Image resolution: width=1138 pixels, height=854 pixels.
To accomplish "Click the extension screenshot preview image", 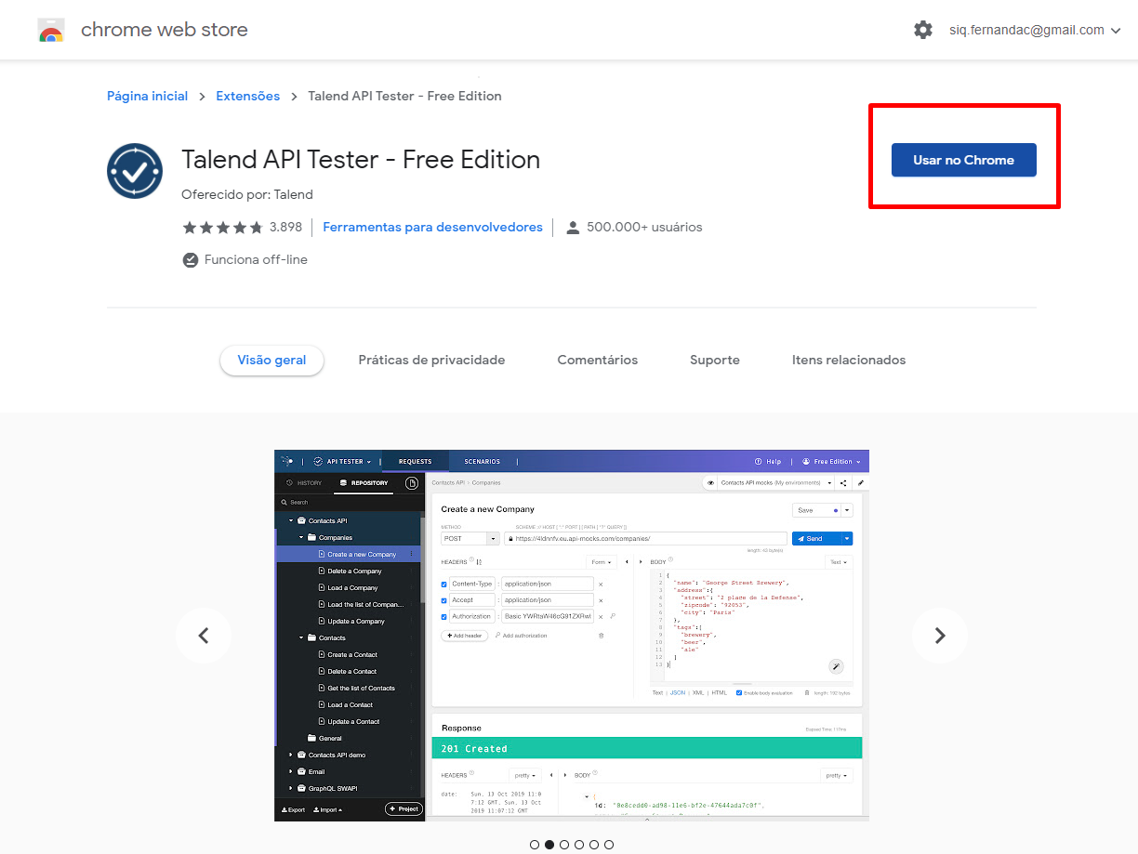I will click(572, 636).
